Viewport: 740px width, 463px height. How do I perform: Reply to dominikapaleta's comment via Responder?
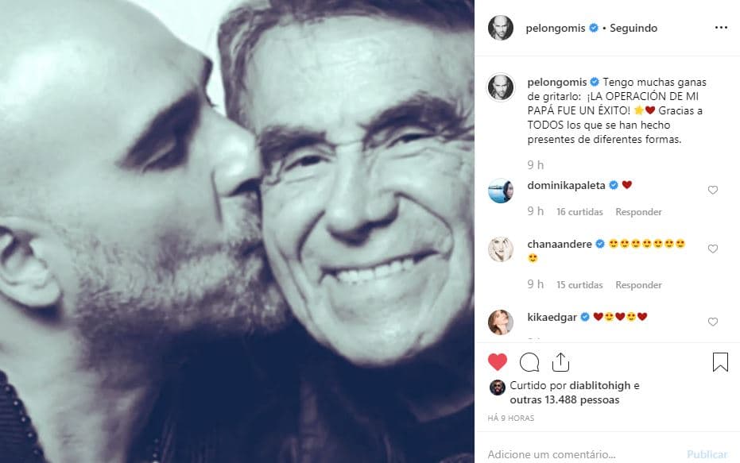click(x=638, y=211)
